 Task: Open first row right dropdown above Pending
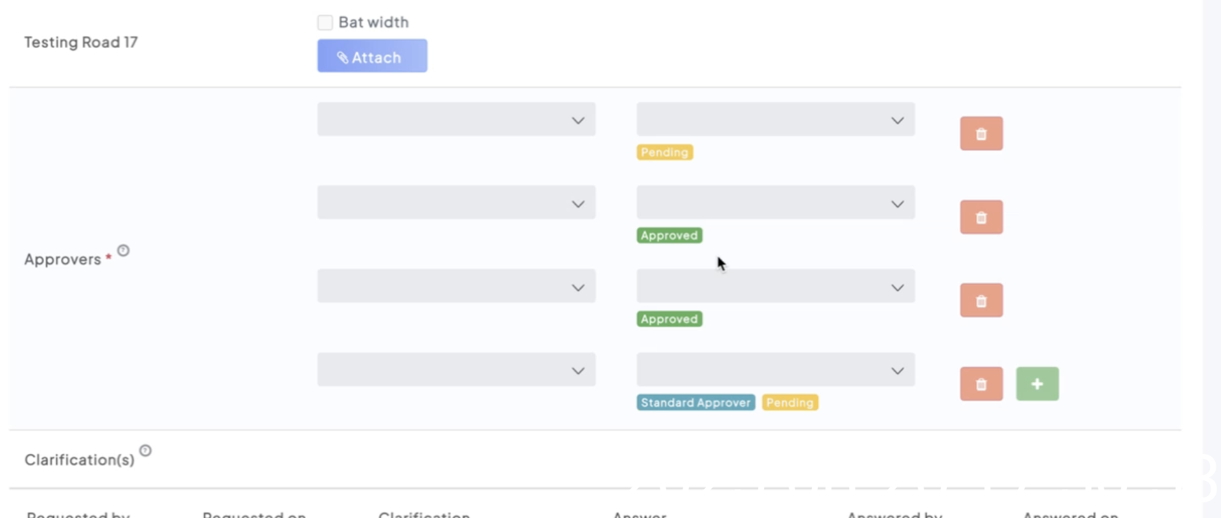[775, 120]
